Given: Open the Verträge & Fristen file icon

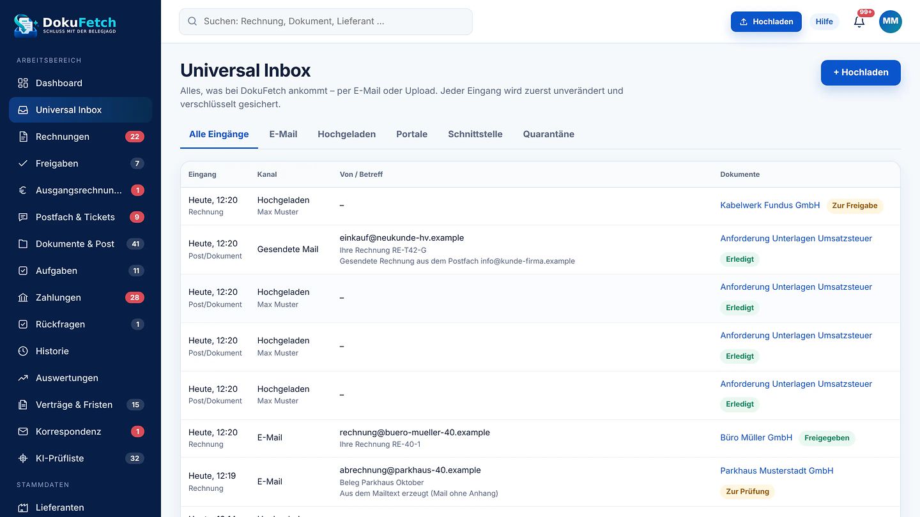Looking at the screenshot, I should 23,405.
